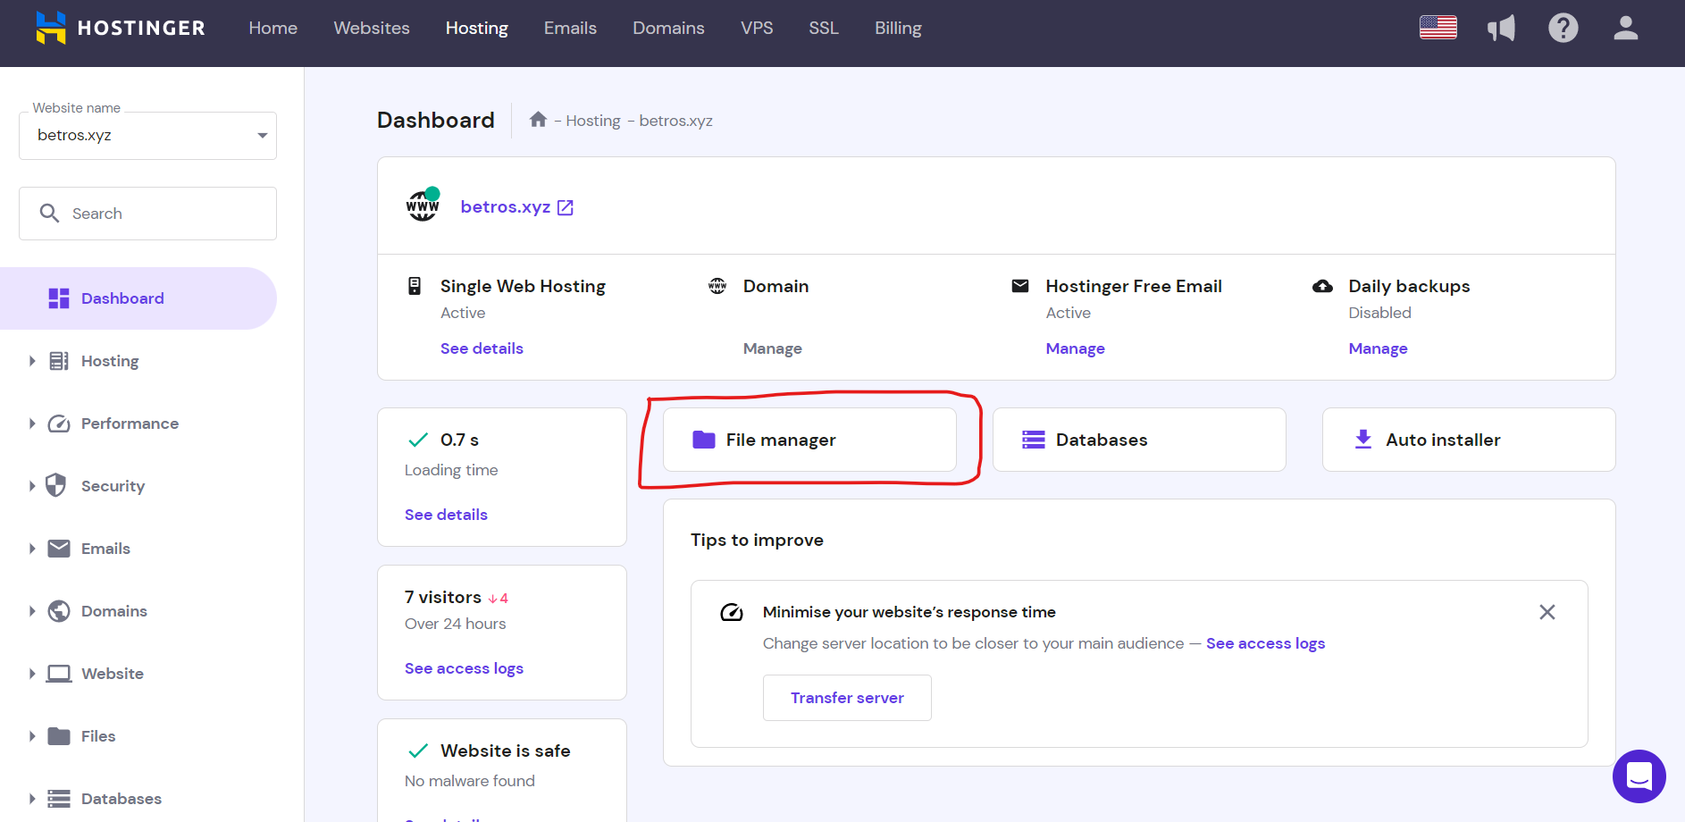
Task: Click See access logs under 7 visitors
Action: (464, 667)
